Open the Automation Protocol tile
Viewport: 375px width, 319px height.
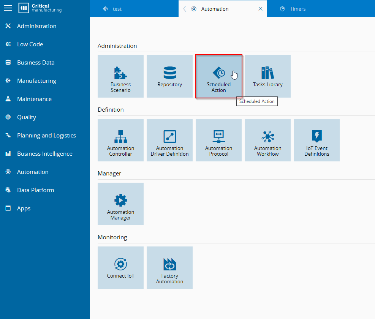tap(218, 140)
